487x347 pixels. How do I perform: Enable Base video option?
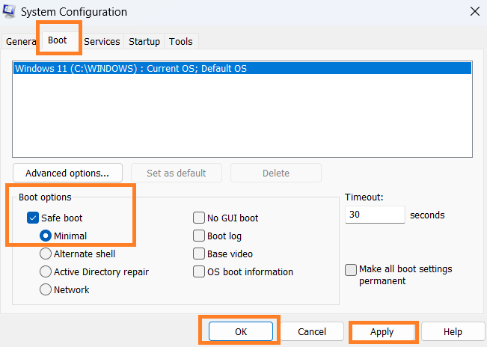(199, 254)
